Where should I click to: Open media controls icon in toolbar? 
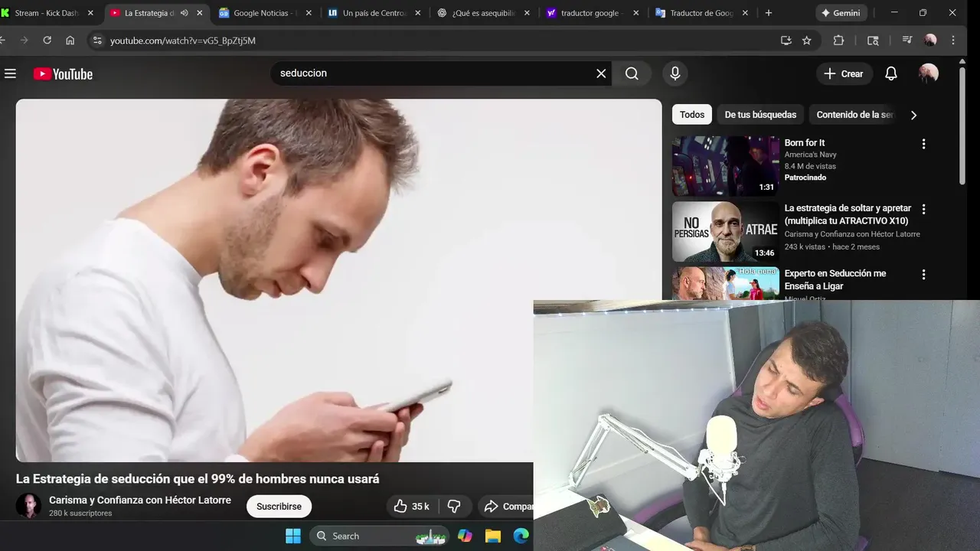click(906, 41)
